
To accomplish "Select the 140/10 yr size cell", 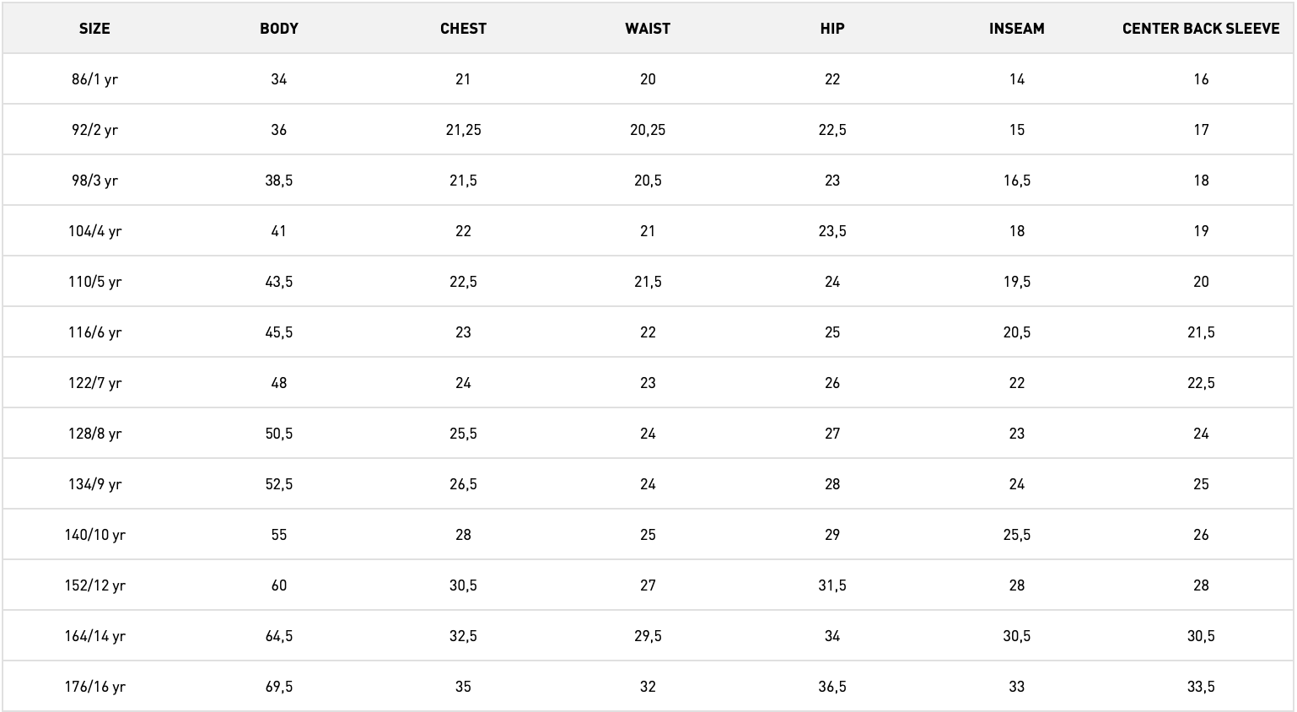I will click(x=94, y=535).
